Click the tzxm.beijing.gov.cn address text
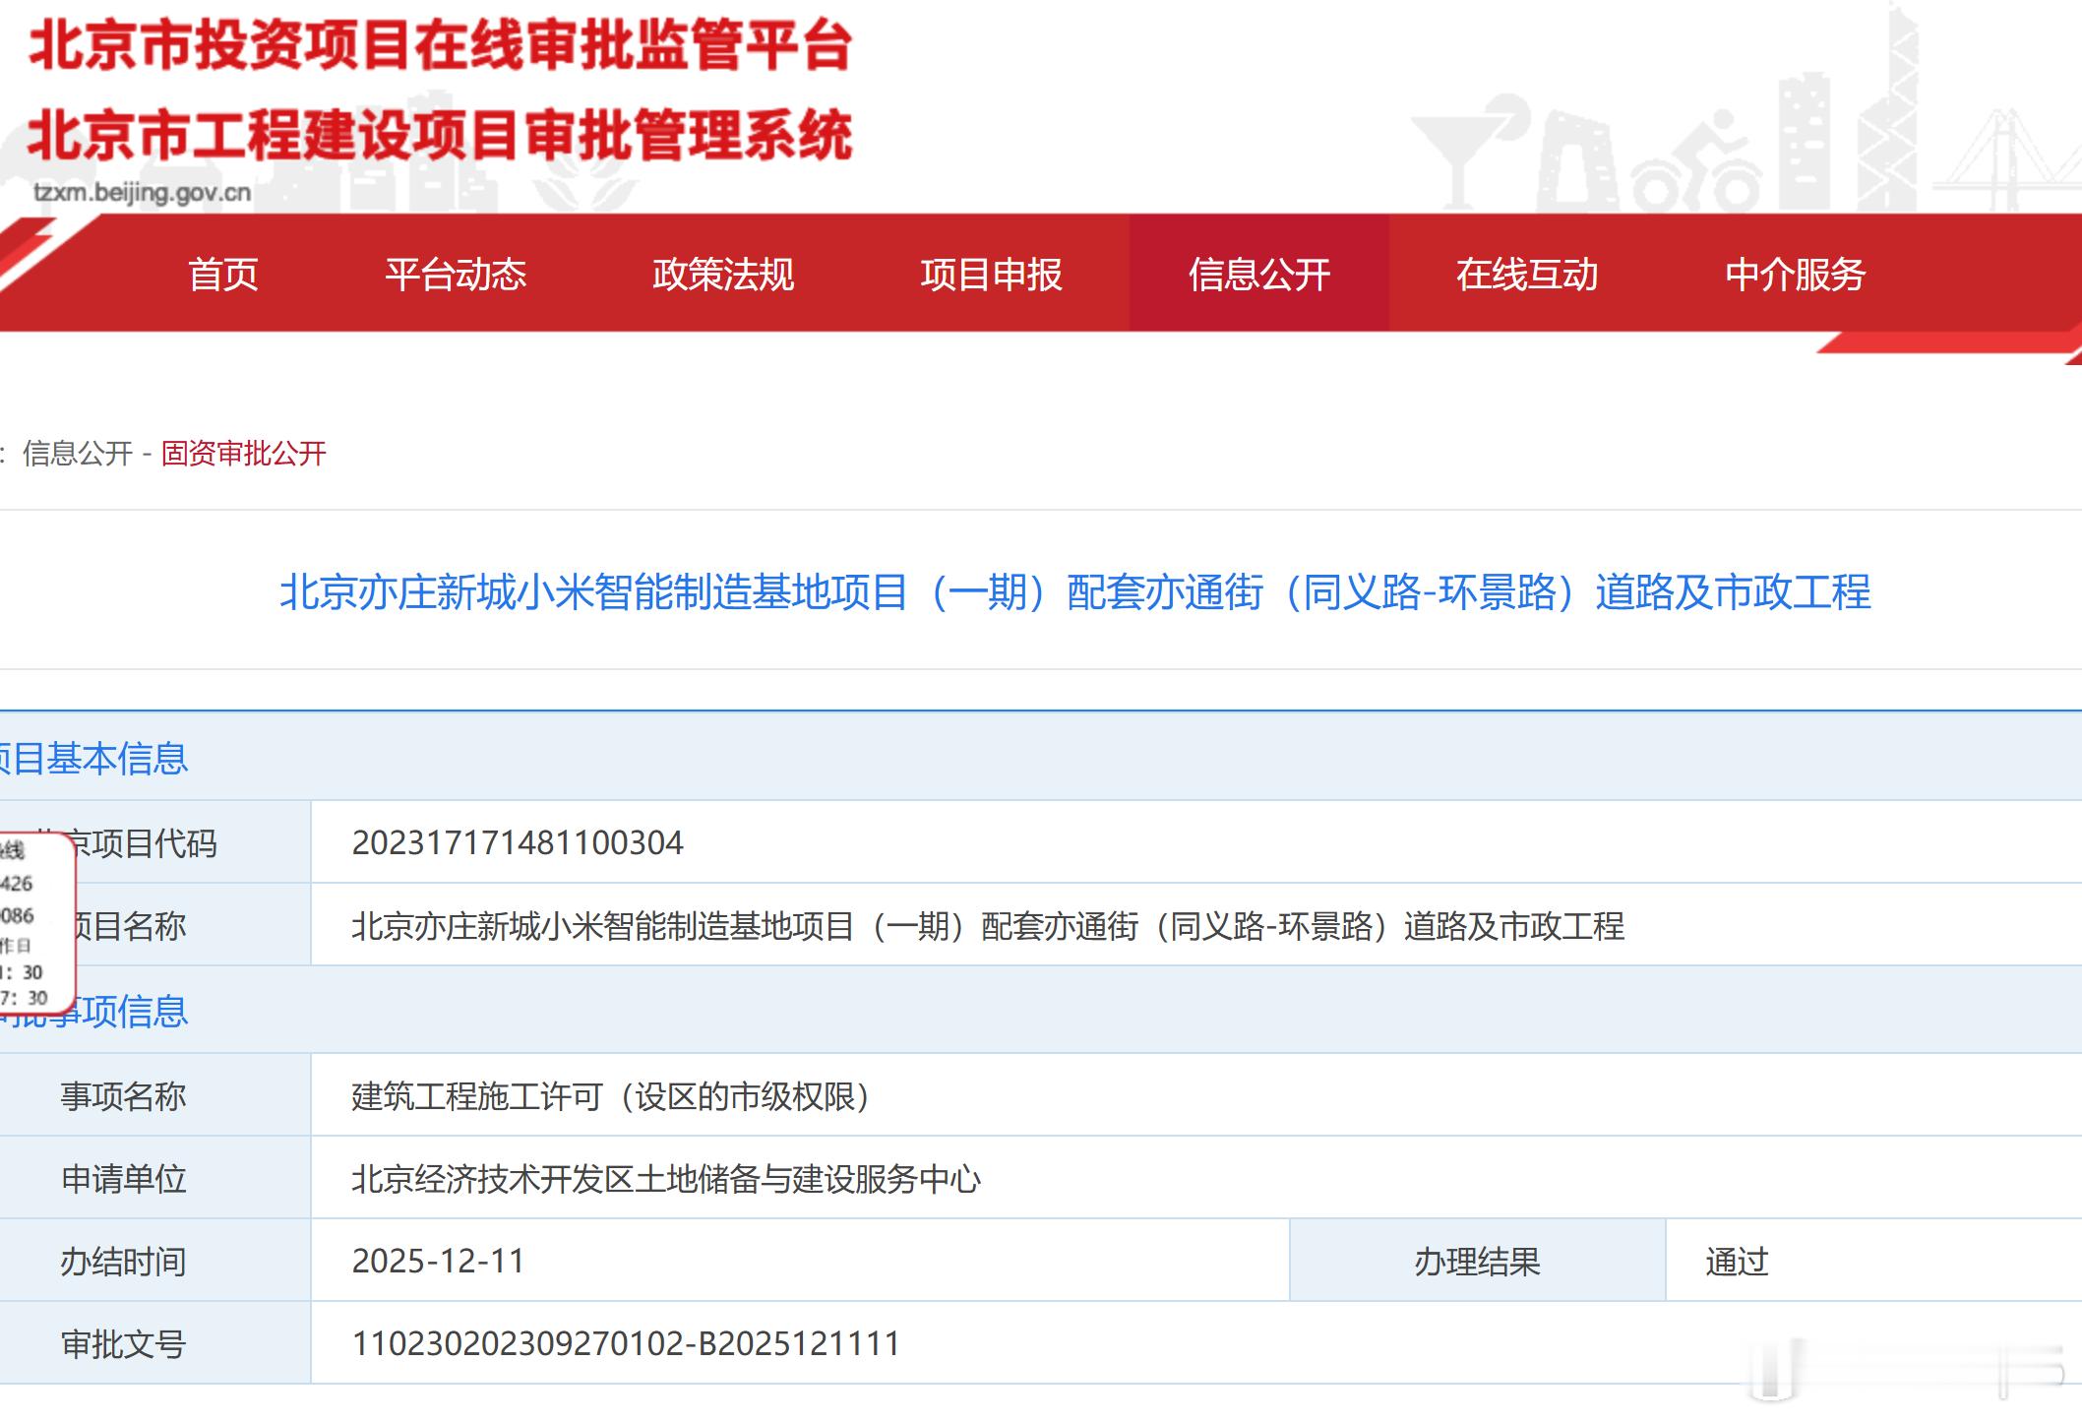This screenshot has height=1423, width=2082. (143, 192)
